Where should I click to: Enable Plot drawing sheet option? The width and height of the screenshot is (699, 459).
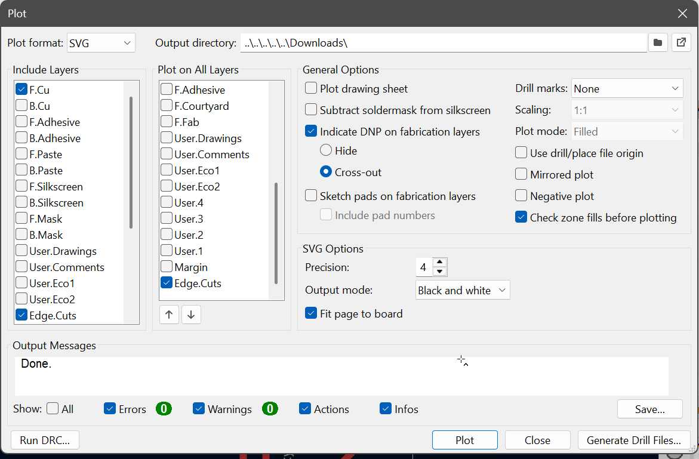tap(311, 88)
